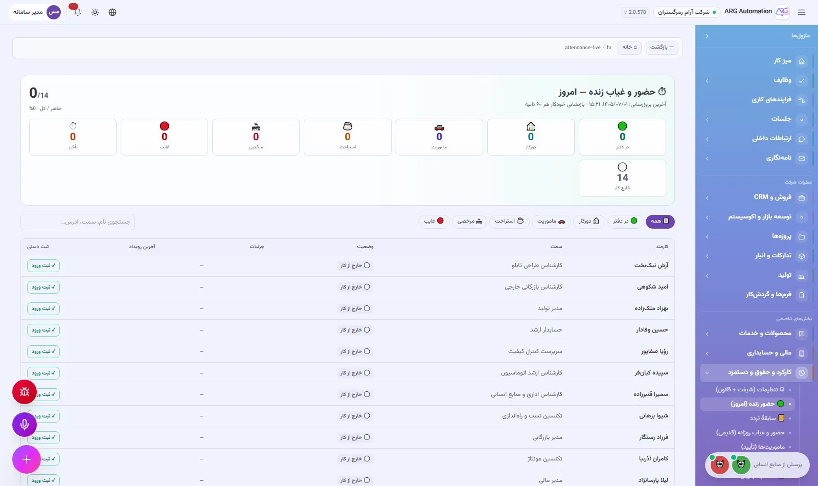
Task: Click the pink plus floating button
Action: tap(27, 459)
